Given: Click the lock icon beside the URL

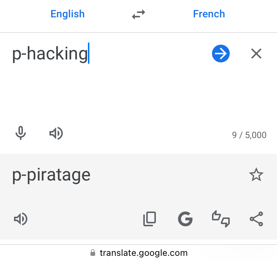Looking at the screenshot, I should pos(93,253).
